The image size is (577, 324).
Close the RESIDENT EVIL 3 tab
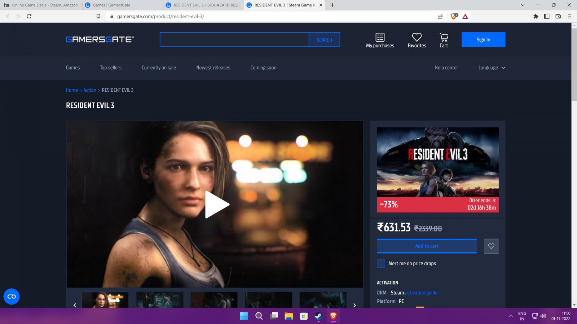(321, 5)
